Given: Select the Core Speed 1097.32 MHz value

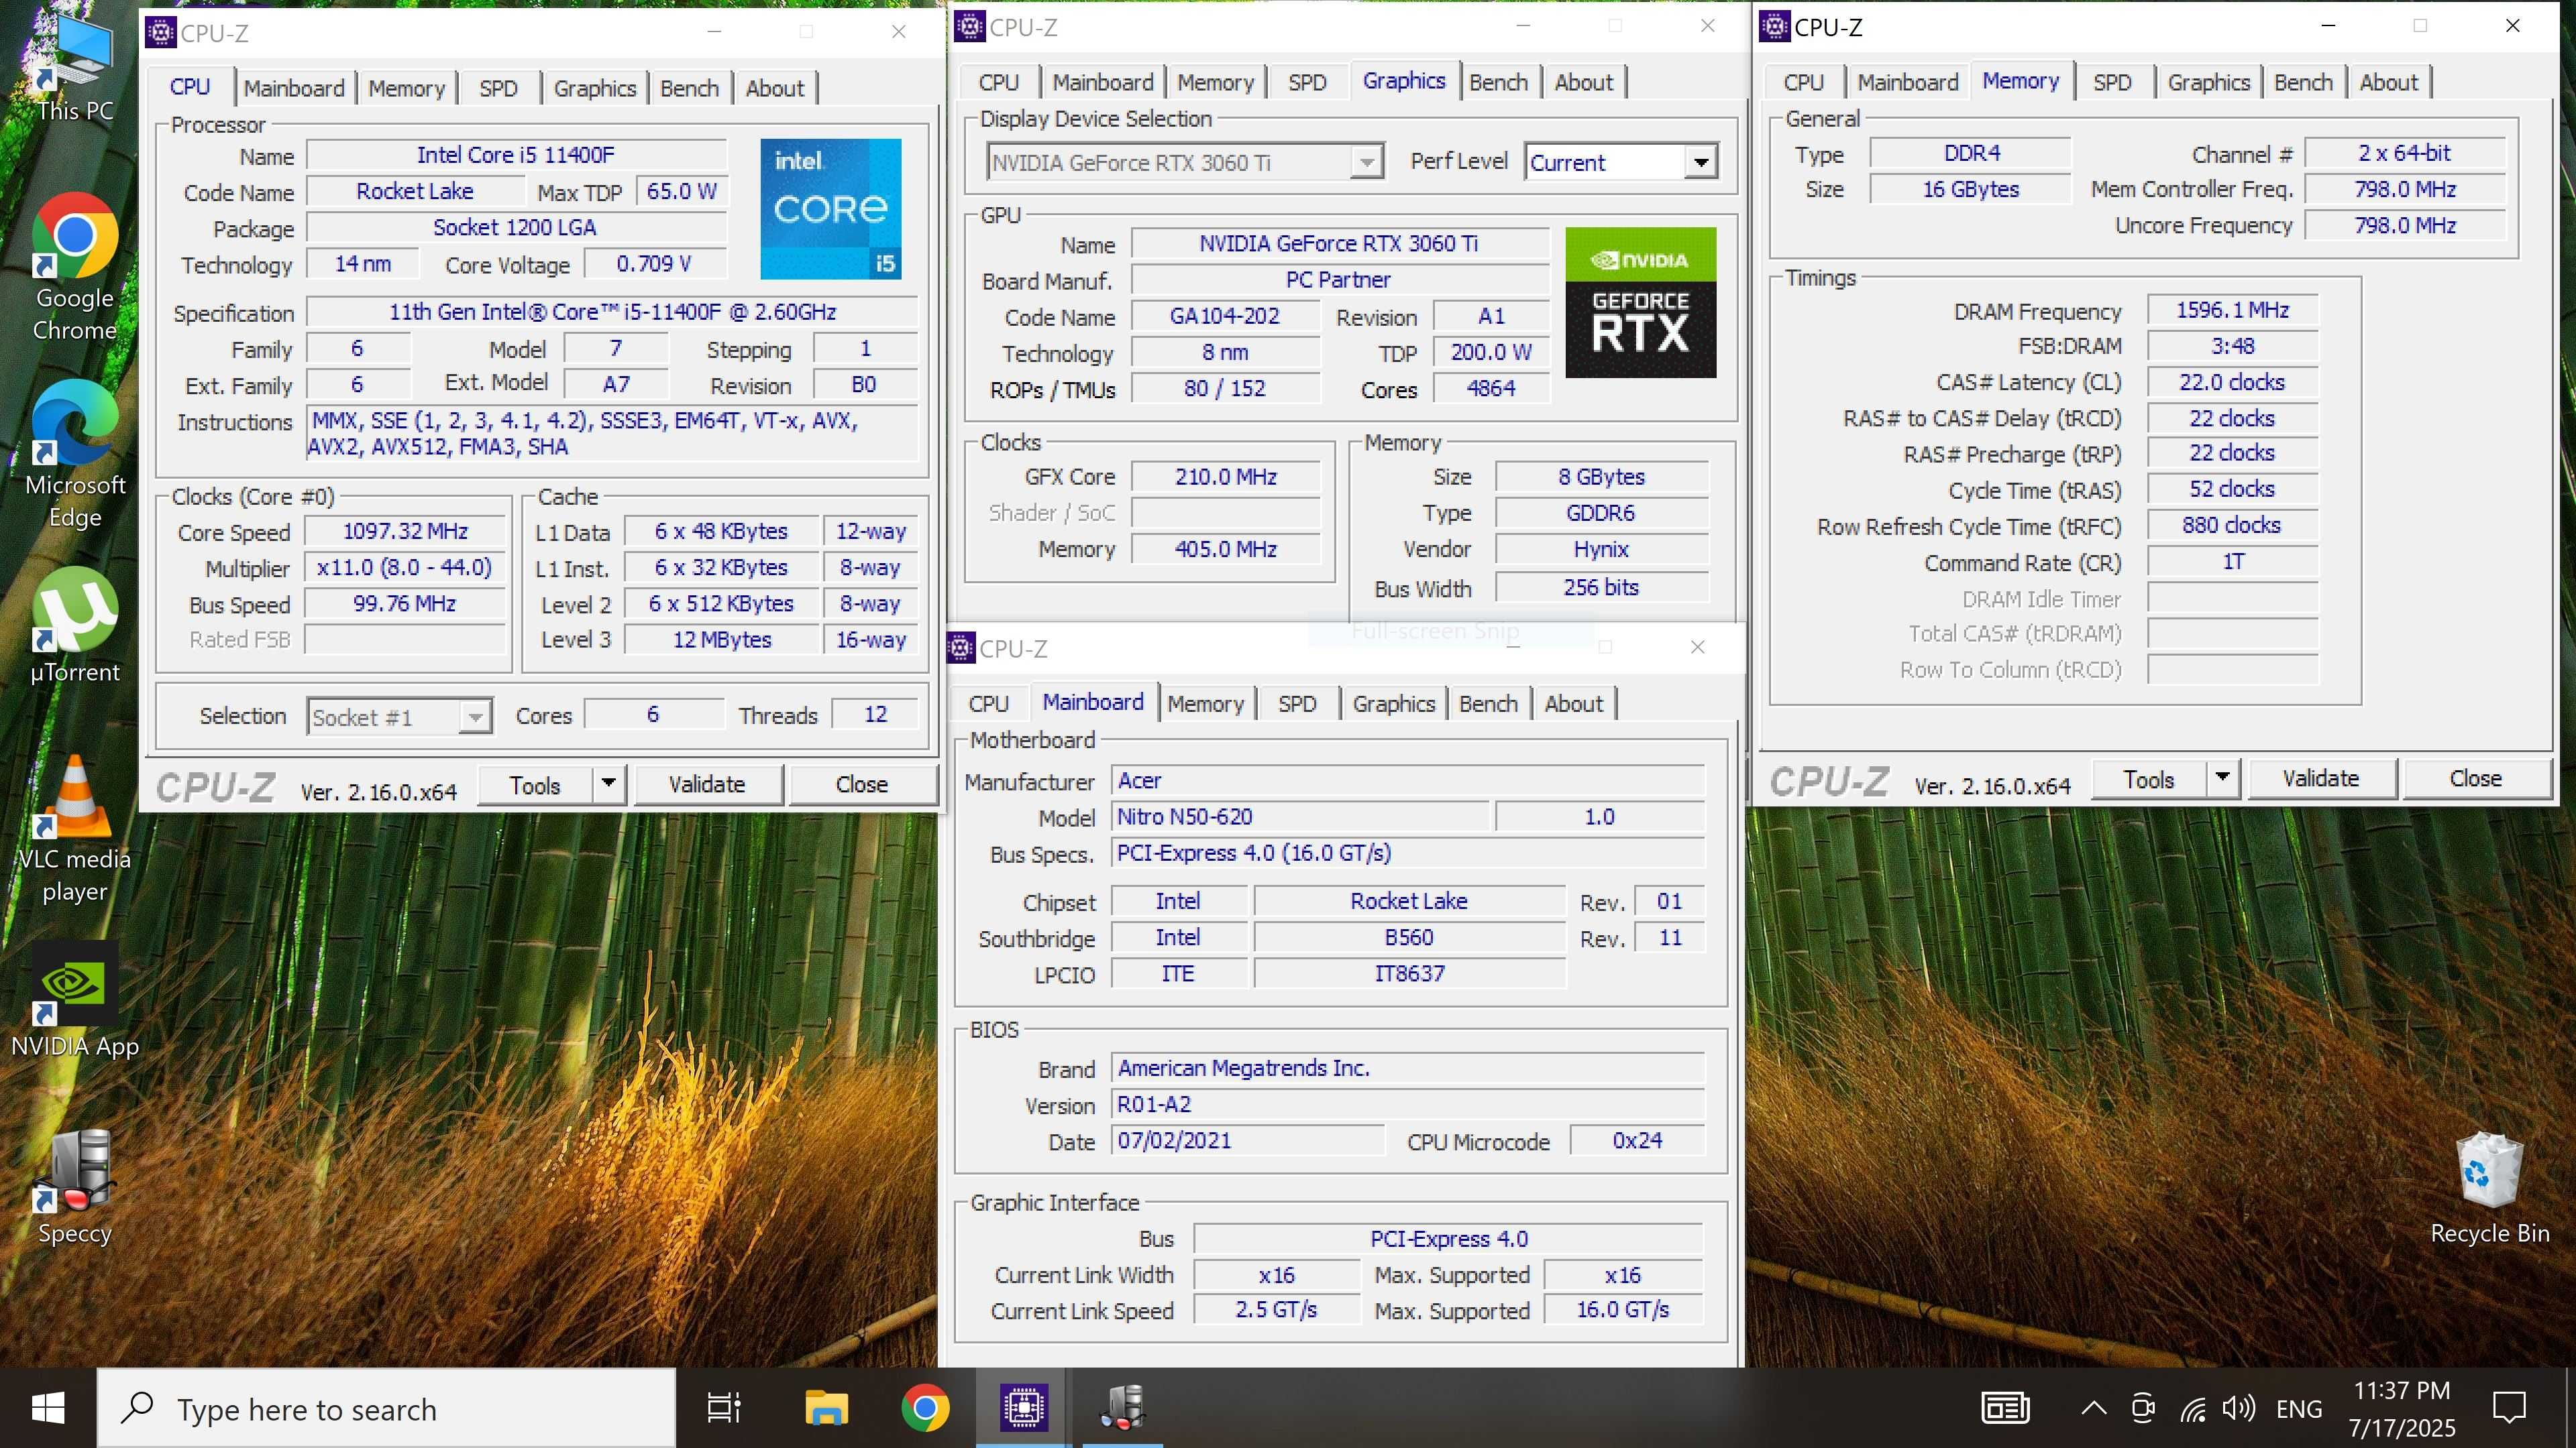Looking at the screenshot, I should point(405,531).
